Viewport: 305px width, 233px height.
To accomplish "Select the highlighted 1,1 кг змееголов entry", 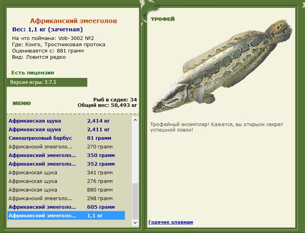I will [66, 215].
